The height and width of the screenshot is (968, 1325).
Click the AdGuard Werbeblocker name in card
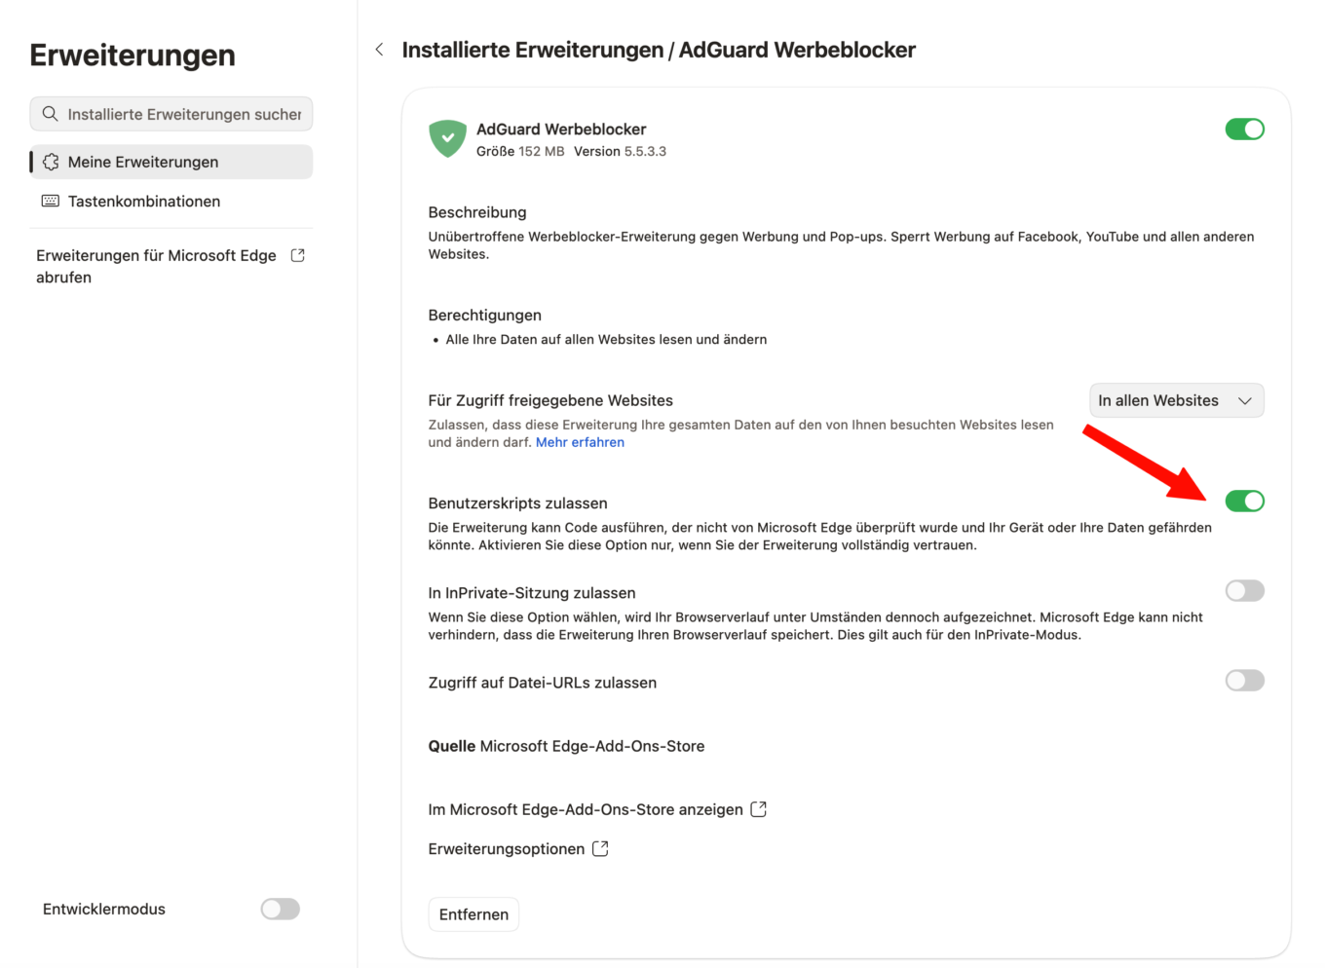561,129
